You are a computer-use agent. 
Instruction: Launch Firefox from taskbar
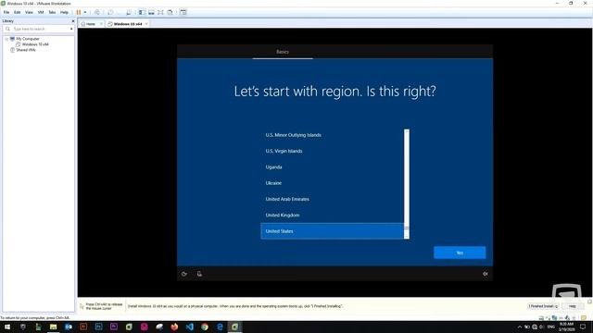tap(174, 327)
